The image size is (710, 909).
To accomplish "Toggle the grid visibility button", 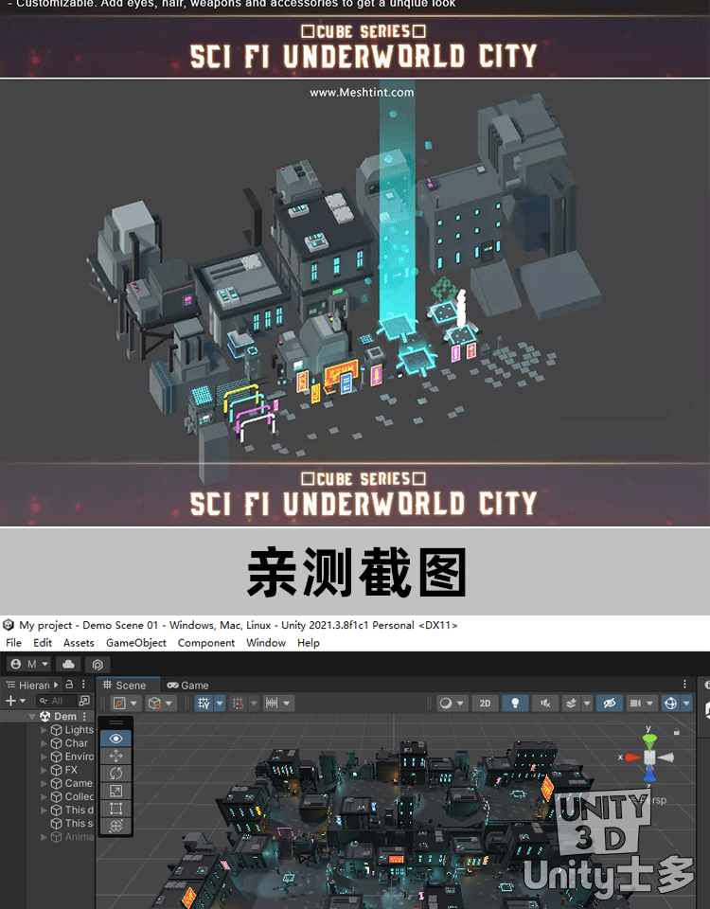I will (x=204, y=704).
